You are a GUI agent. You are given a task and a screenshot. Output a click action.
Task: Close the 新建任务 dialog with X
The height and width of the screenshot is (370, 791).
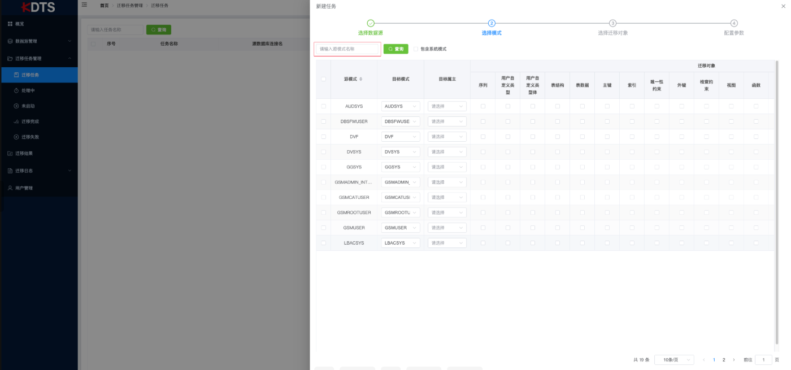(783, 6)
